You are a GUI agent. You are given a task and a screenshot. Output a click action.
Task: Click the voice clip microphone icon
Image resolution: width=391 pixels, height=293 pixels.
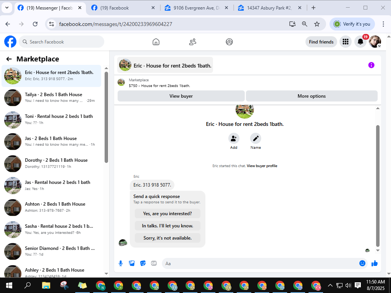point(121,263)
